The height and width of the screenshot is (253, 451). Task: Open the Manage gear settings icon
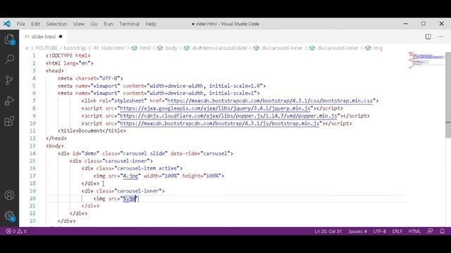tap(9, 216)
